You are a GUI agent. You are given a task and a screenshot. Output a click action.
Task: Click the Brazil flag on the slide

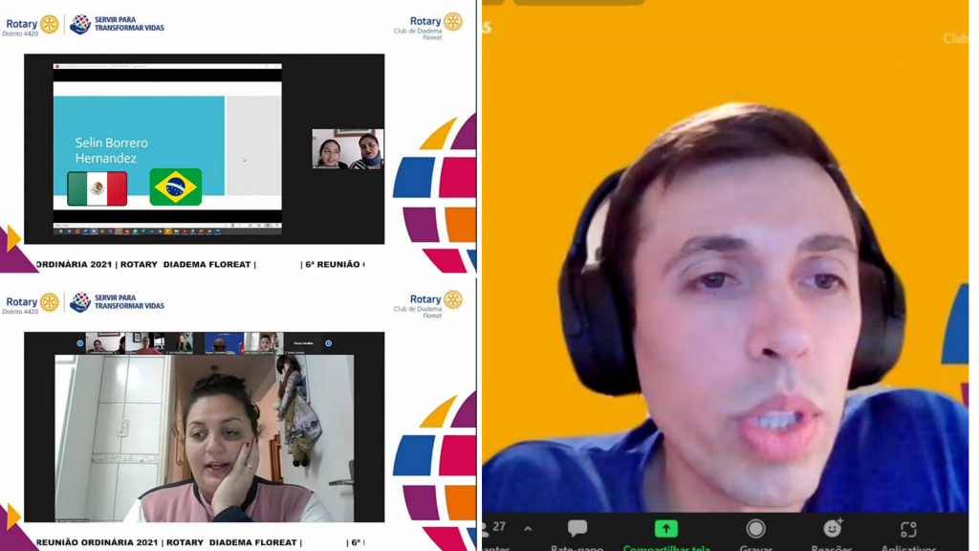175,187
